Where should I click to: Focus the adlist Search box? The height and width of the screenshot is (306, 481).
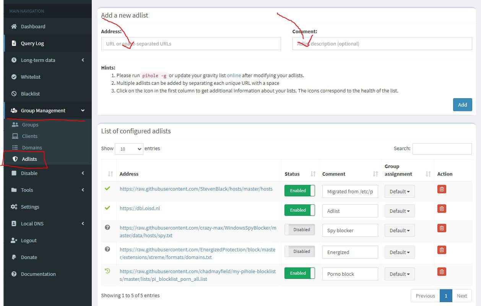pyautogui.click(x=442, y=149)
